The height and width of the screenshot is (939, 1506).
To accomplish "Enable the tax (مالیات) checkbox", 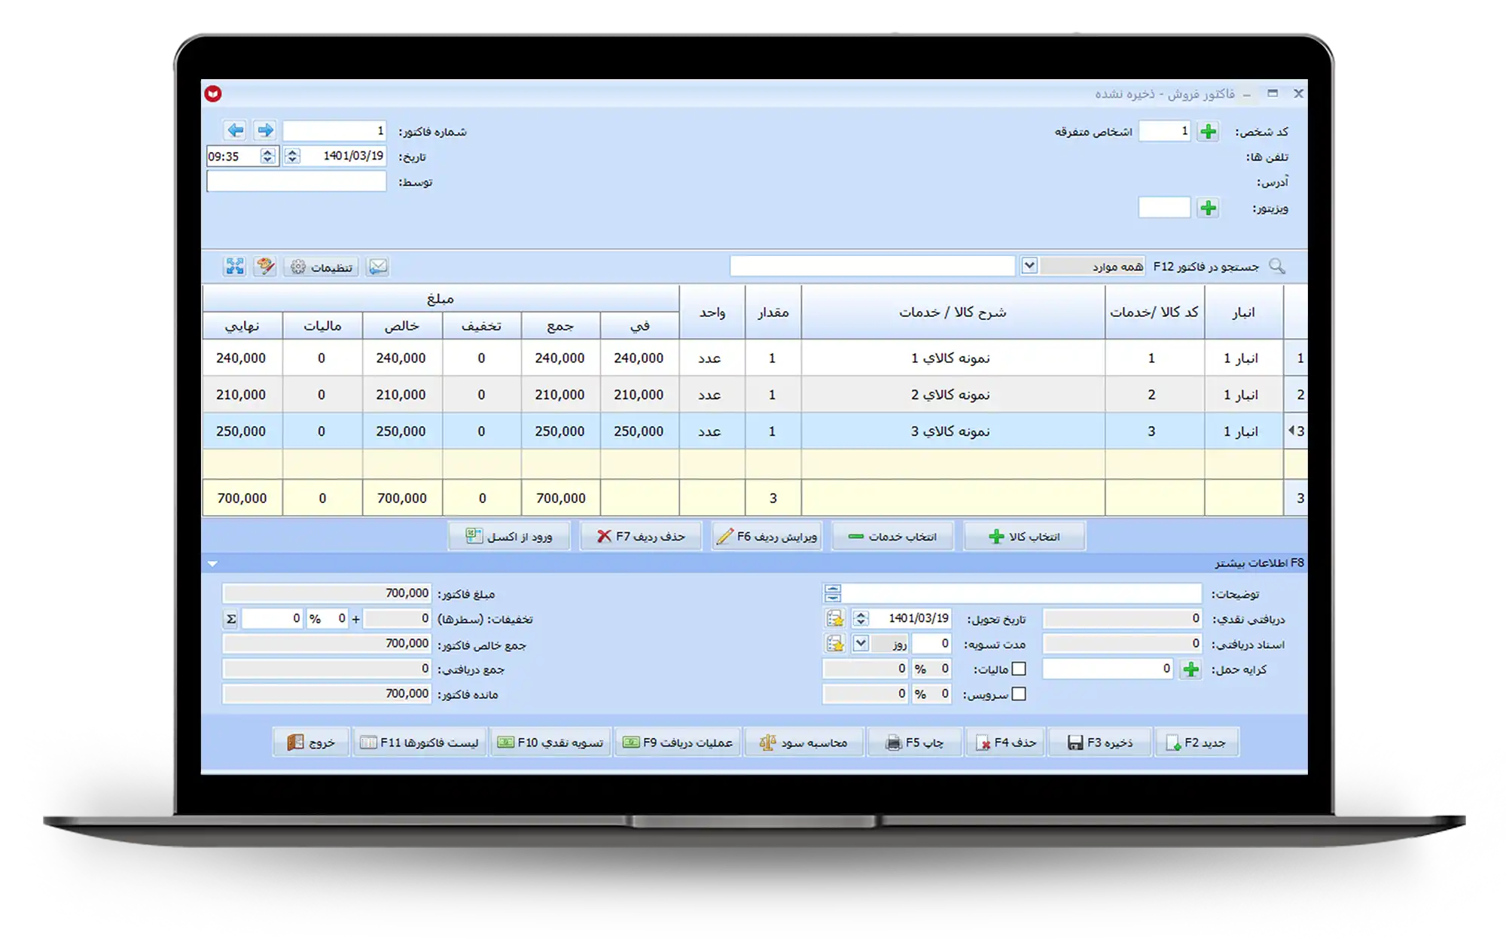I will 1019,669.
